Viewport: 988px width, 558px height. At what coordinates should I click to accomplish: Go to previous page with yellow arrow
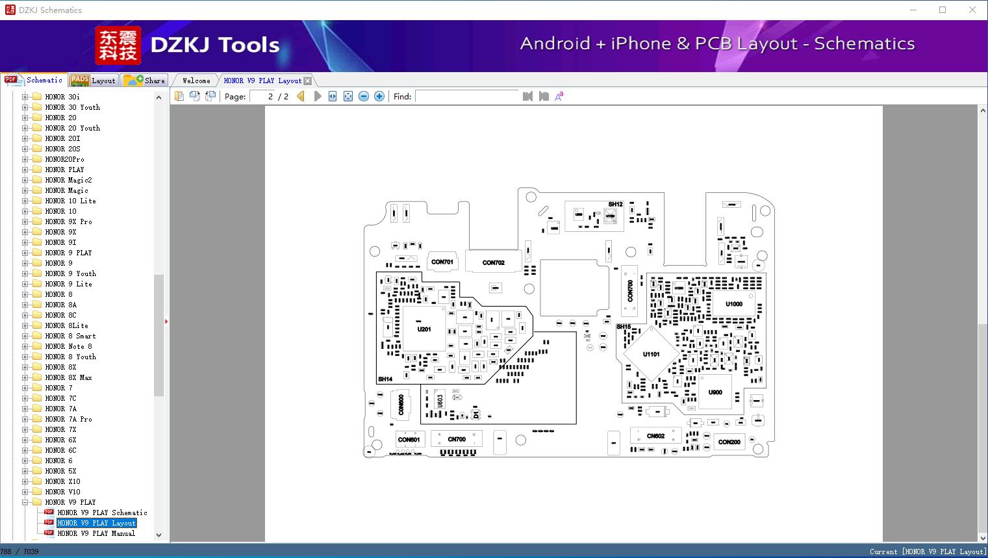pos(301,96)
